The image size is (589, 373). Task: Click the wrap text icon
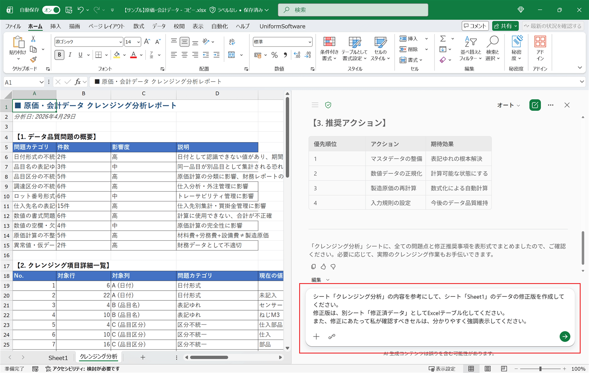[x=232, y=42]
